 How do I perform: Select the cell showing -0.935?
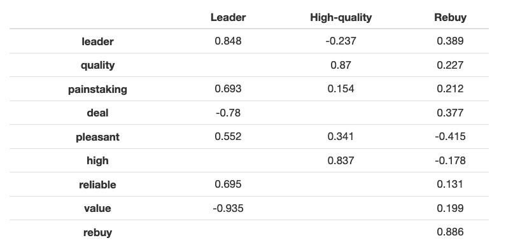[x=228, y=209]
